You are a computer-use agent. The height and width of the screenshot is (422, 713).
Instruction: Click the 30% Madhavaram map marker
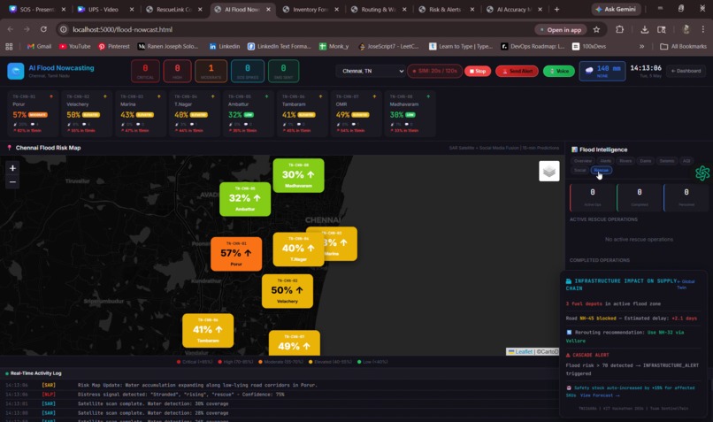(298, 175)
